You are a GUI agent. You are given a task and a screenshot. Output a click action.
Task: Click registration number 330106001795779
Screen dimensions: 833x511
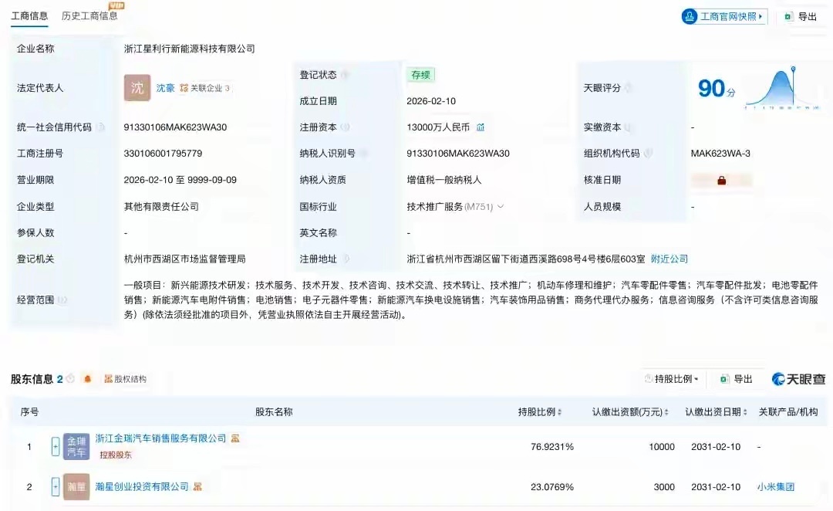(x=163, y=153)
